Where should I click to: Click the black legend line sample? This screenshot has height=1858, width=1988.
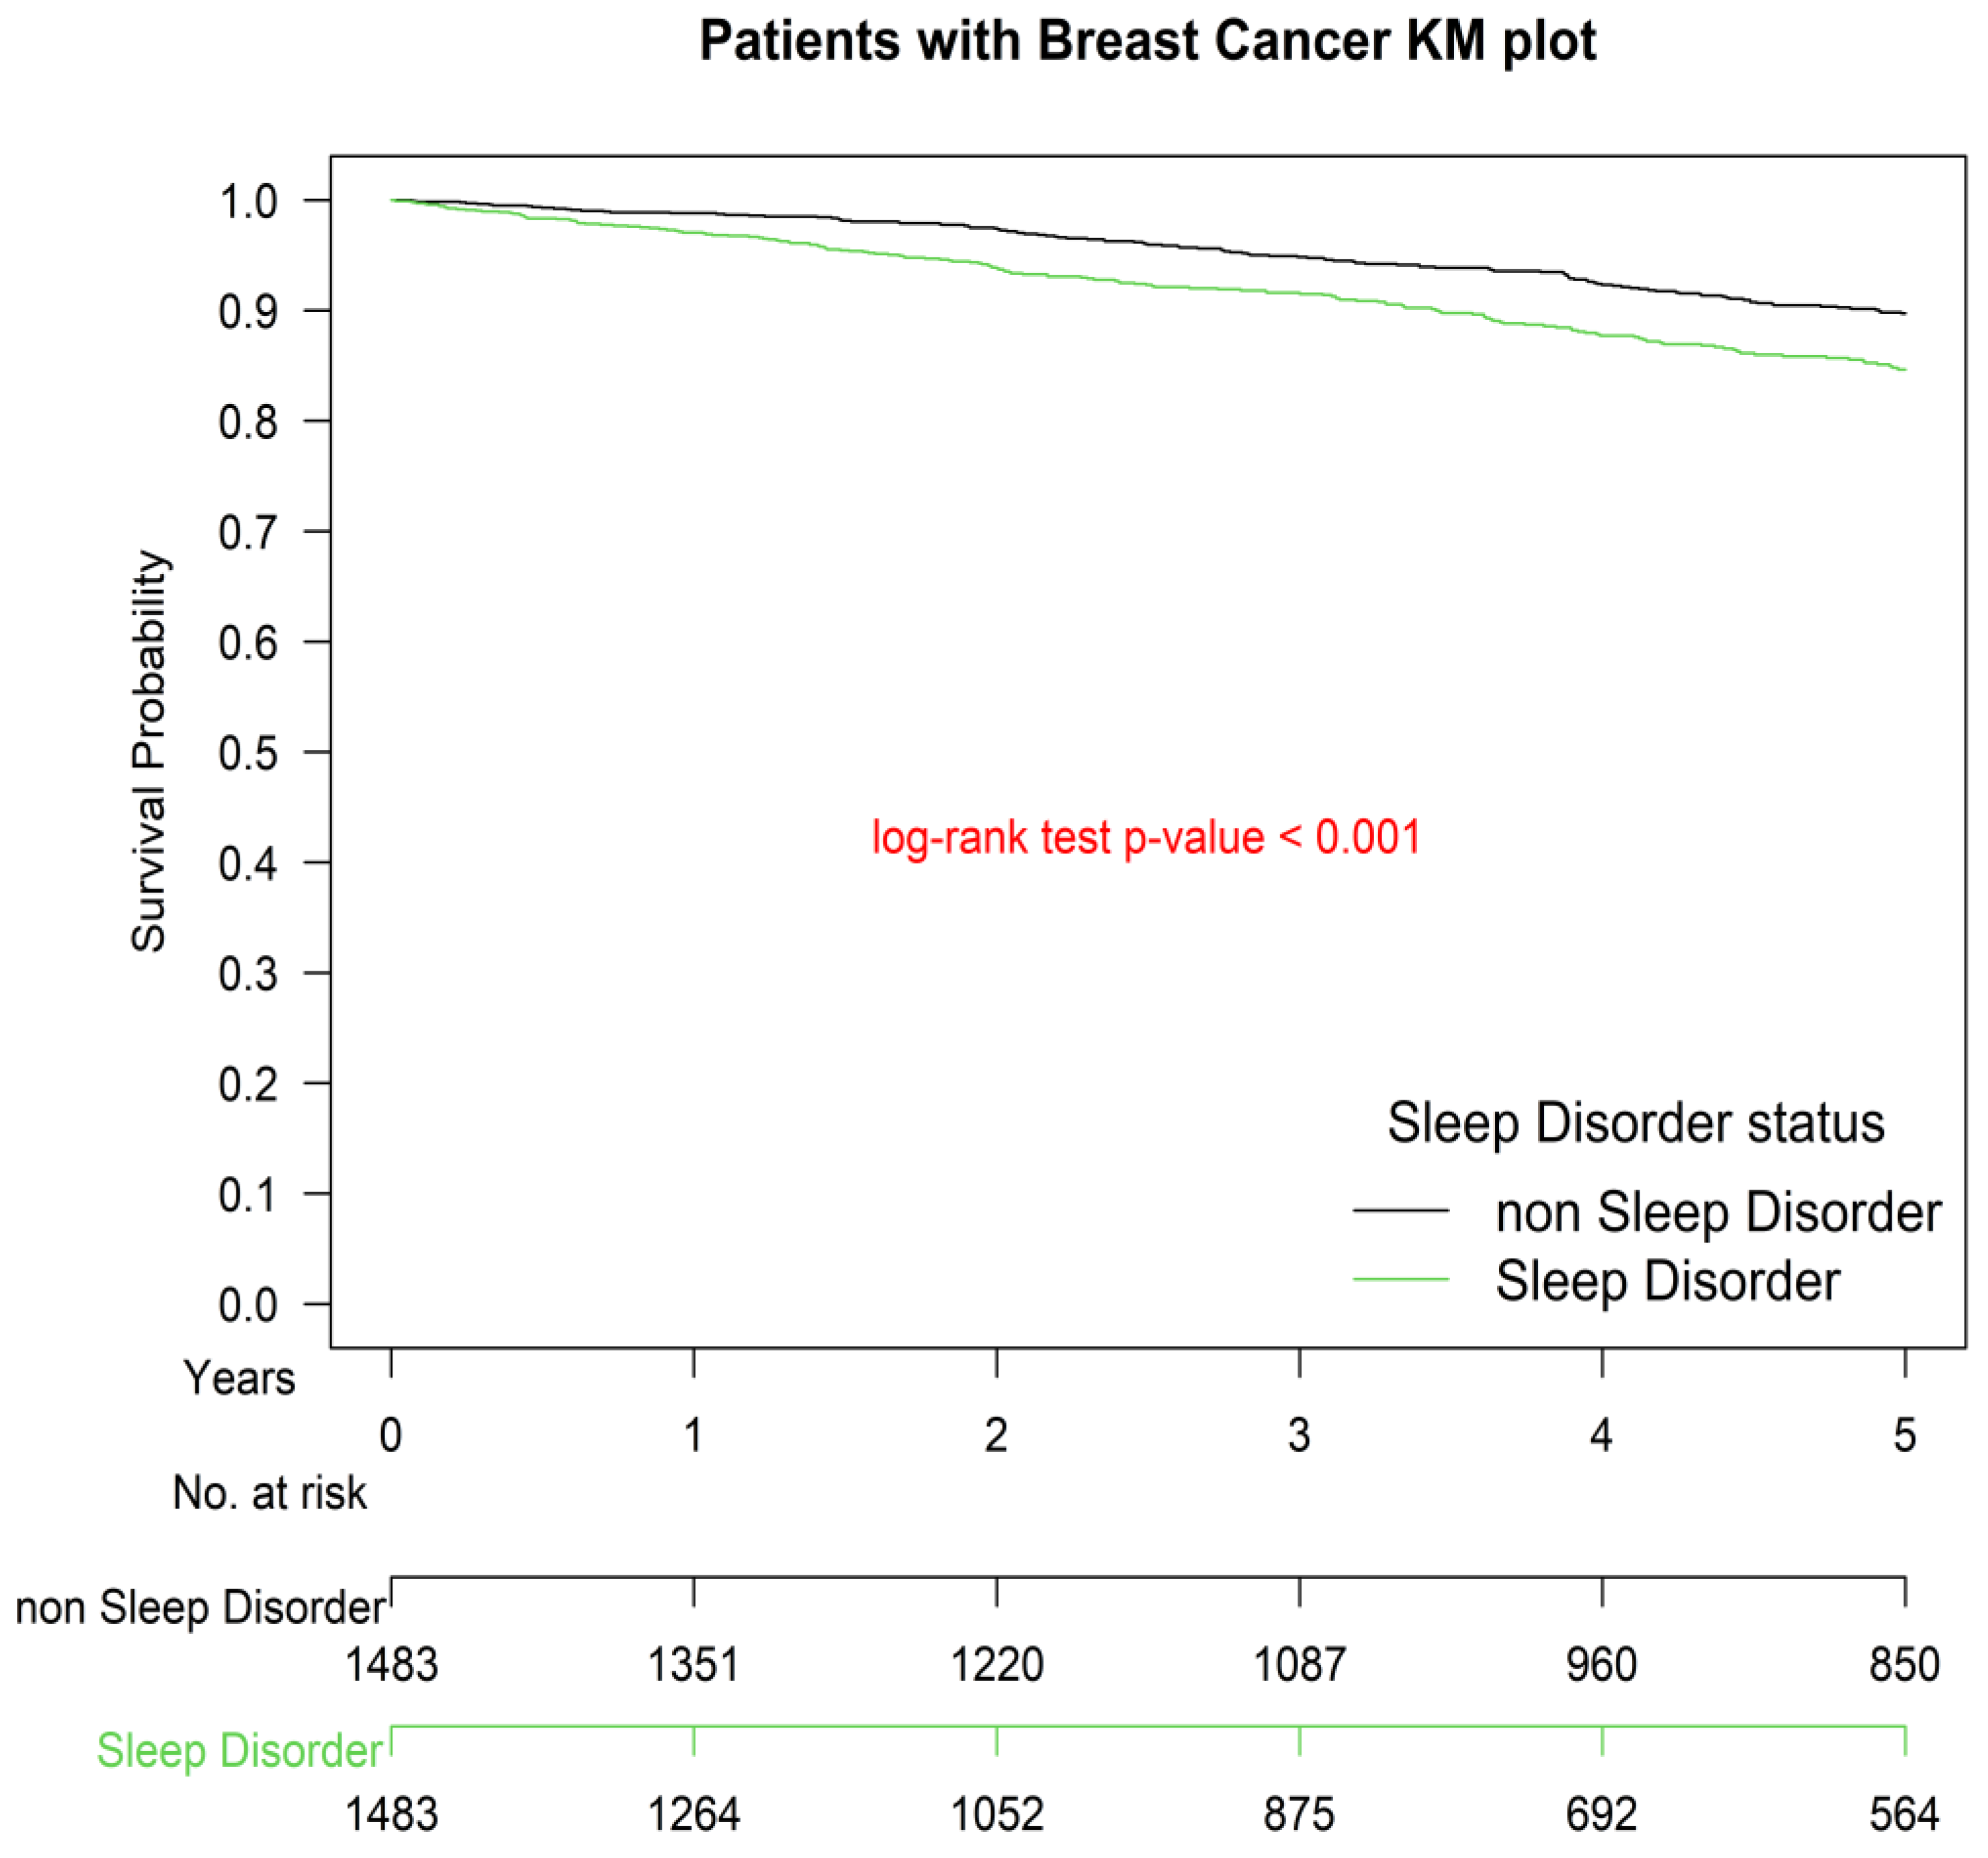pos(1400,1210)
